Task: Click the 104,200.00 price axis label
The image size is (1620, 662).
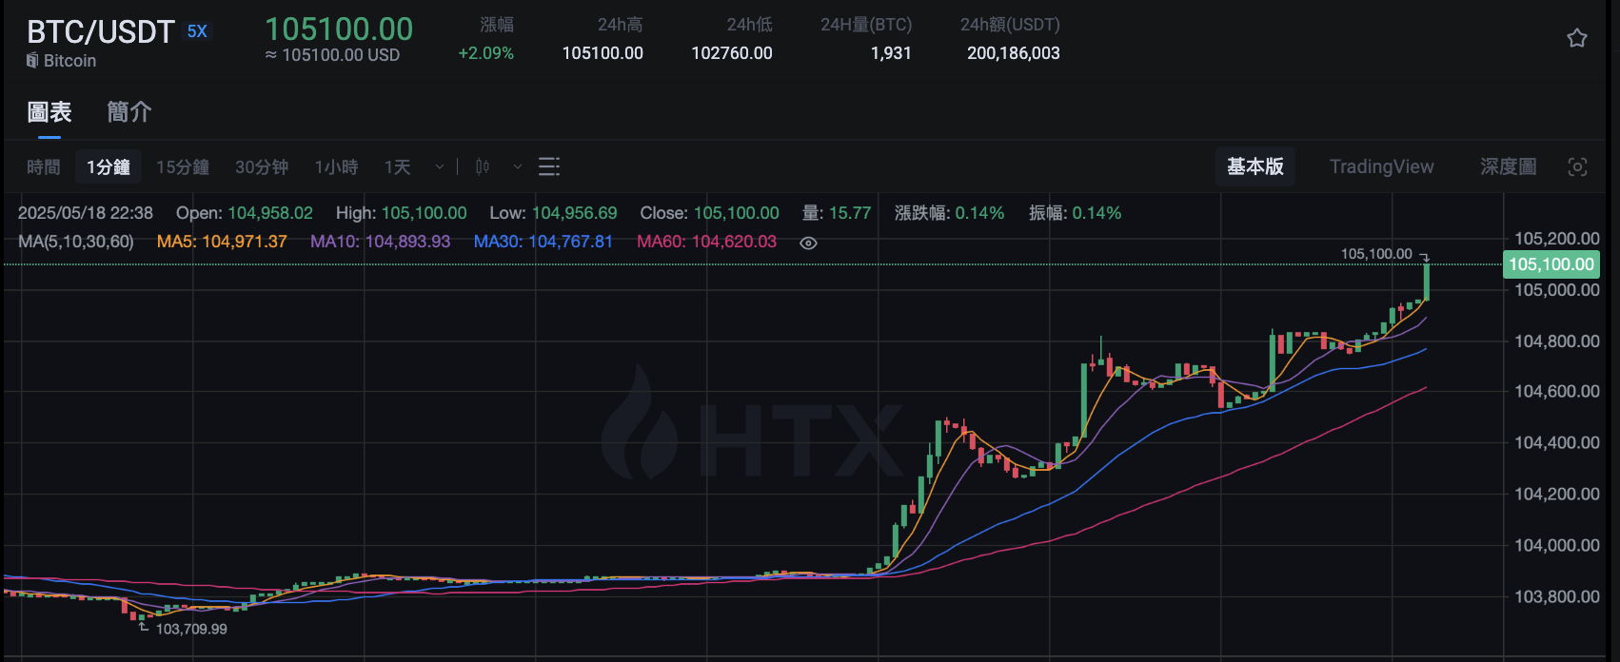Action: 1557,494
